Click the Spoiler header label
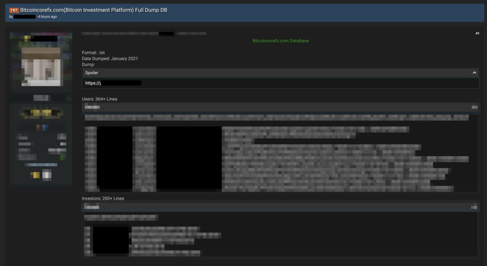487x266 pixels. (x=92, y=73)
